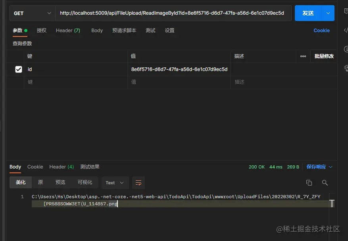
Task: Click the lightbulb icon on the right sidebar
Action: (346, 68)
